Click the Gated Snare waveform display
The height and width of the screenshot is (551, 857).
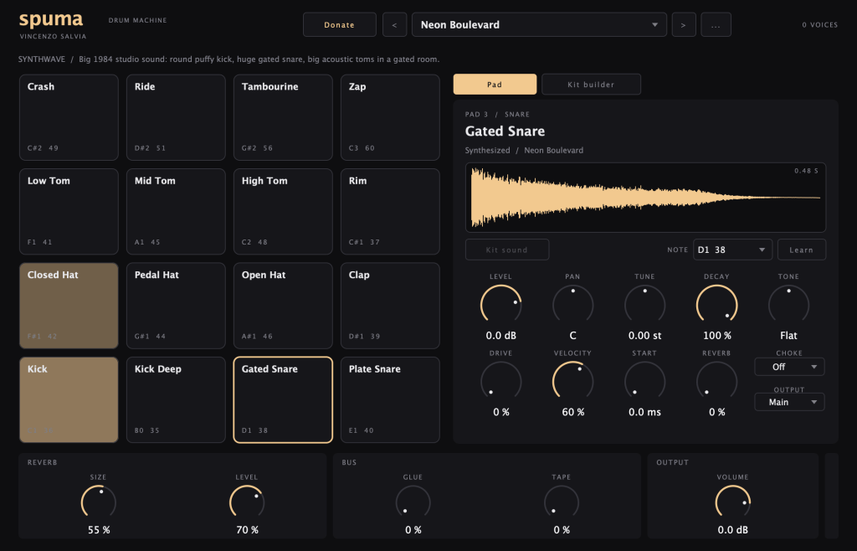645,198
